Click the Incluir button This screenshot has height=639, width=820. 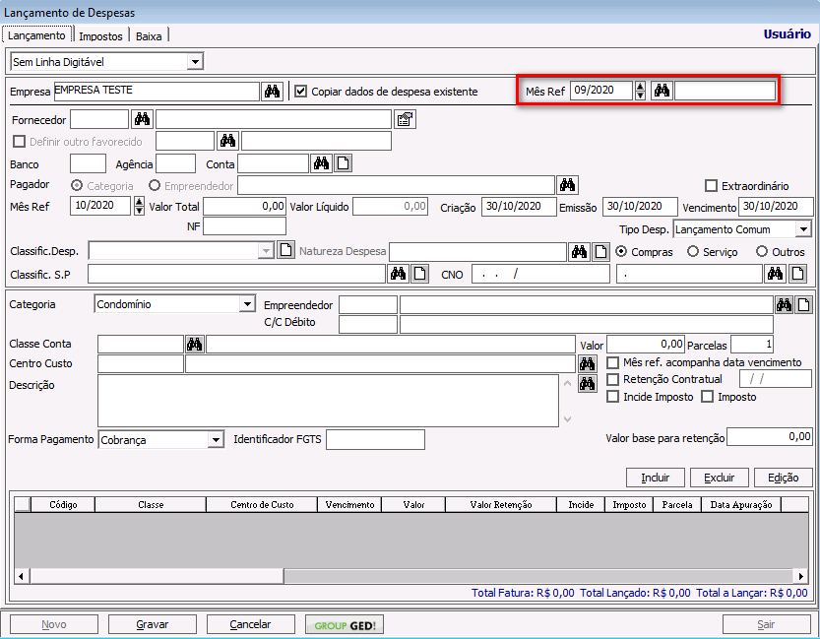[656, 478]
